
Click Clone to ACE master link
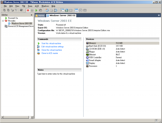point(50,53)
